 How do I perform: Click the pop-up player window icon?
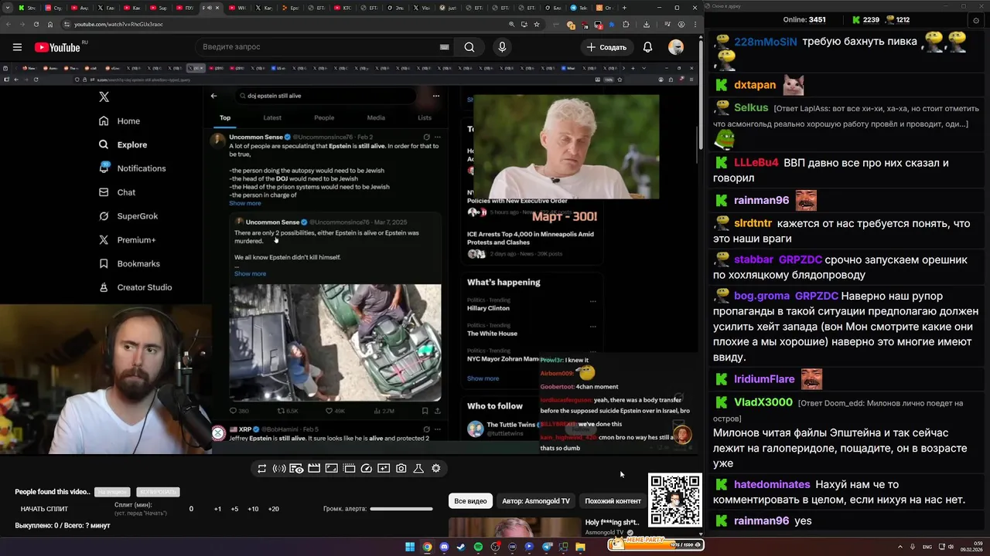click(x=349, y=469)
